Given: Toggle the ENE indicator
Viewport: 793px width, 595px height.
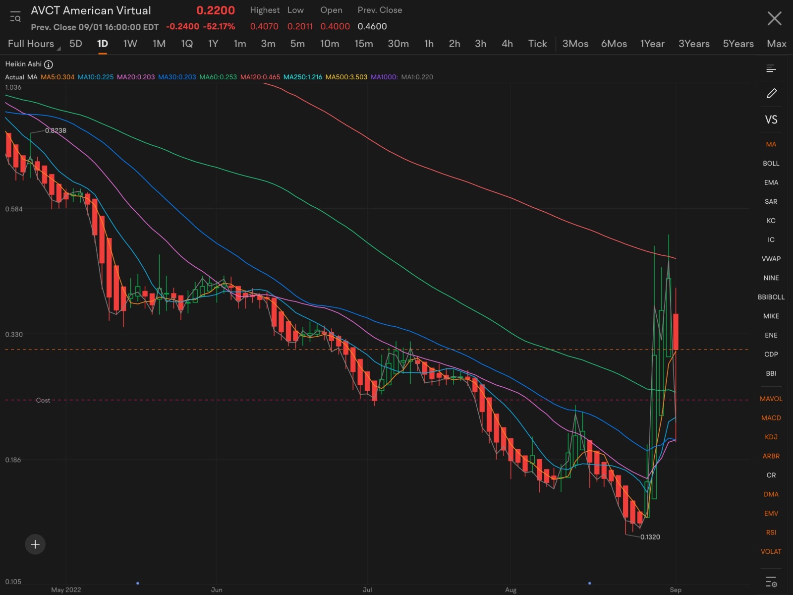Looking at the screenshot, I should point(771,335).
